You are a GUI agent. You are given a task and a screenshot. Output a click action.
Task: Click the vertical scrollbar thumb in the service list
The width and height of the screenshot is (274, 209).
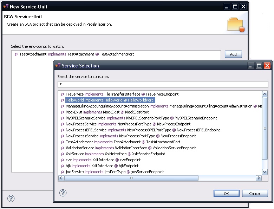pos(265,129)
